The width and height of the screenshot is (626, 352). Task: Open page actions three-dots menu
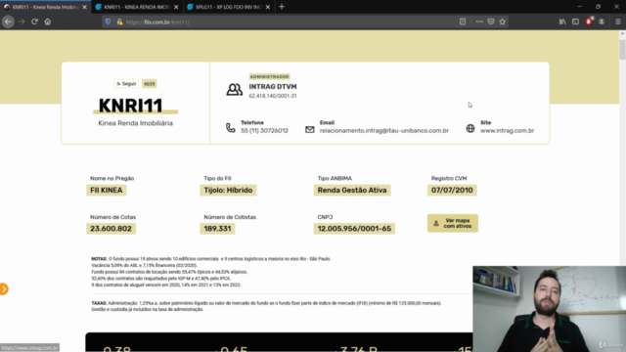(479, 22)
